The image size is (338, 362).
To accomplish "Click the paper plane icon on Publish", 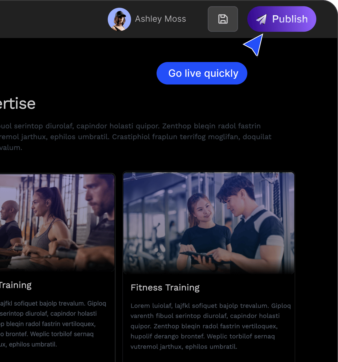I will click(x=261, y=19).
